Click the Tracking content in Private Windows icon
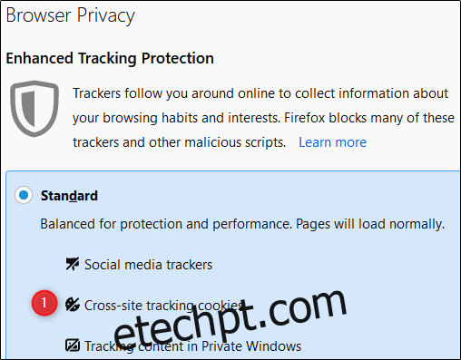 (73, 345)
